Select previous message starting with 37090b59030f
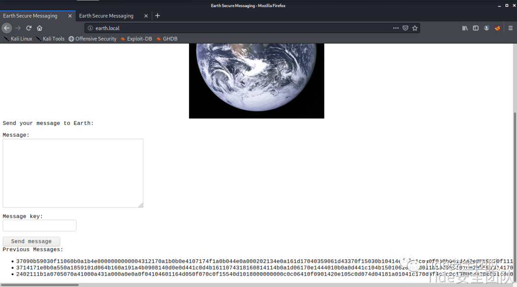 [264, 261]
